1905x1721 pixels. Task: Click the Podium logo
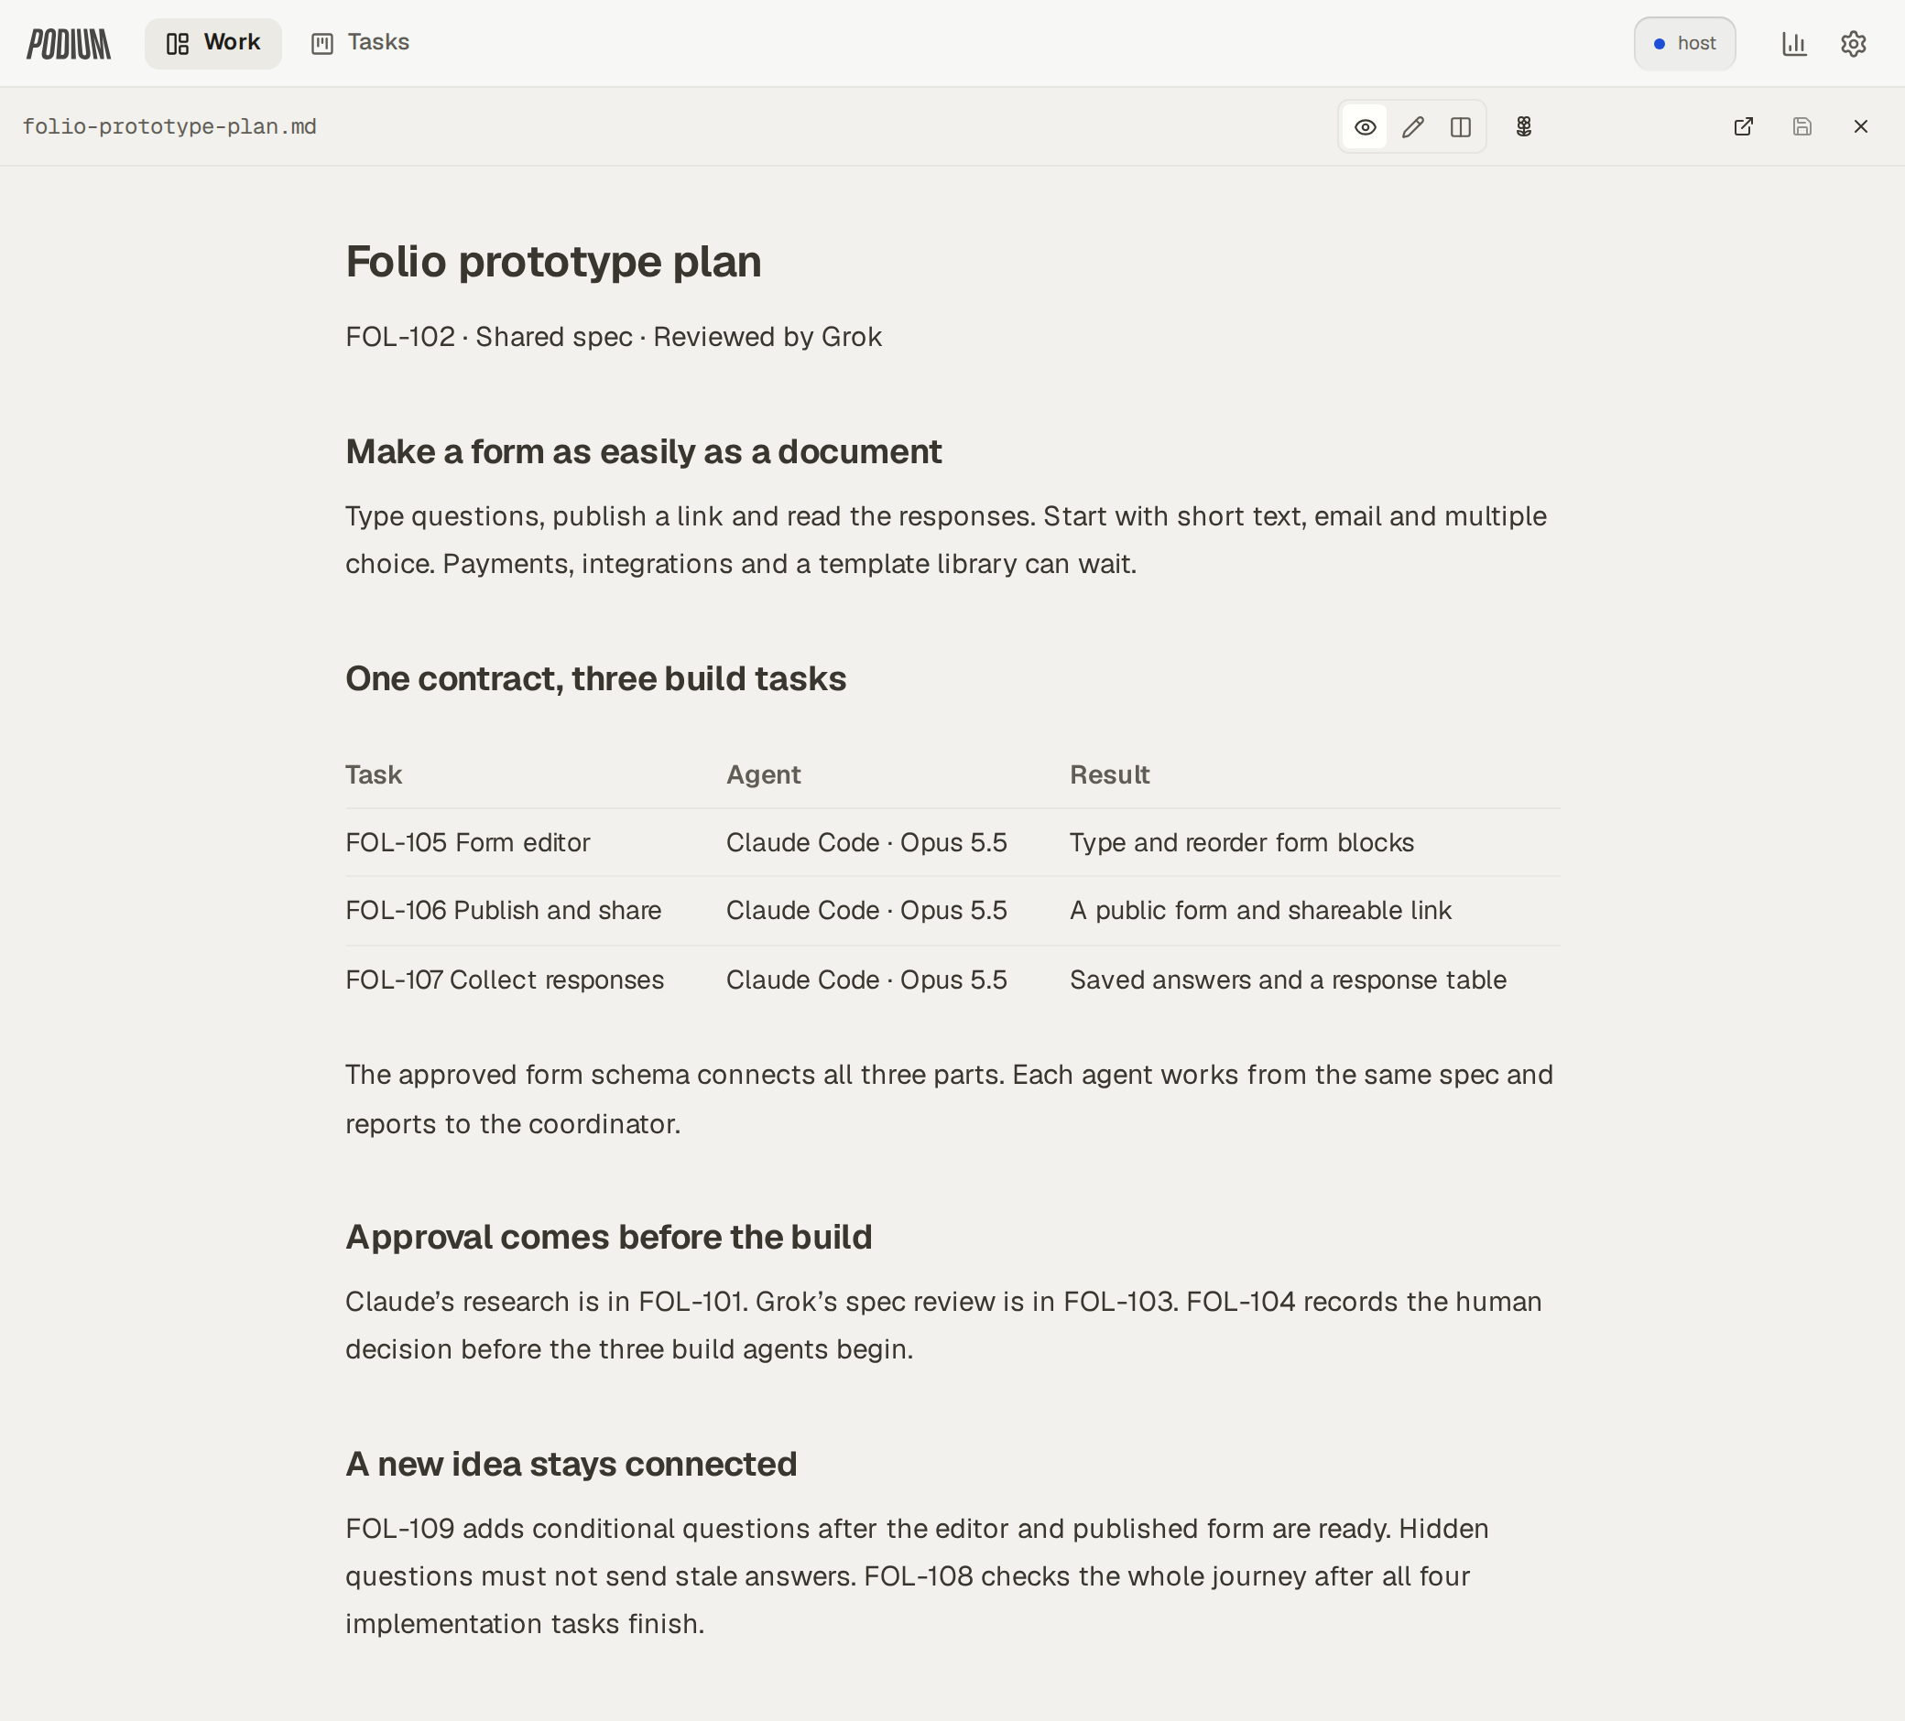[x=68, y=43]
